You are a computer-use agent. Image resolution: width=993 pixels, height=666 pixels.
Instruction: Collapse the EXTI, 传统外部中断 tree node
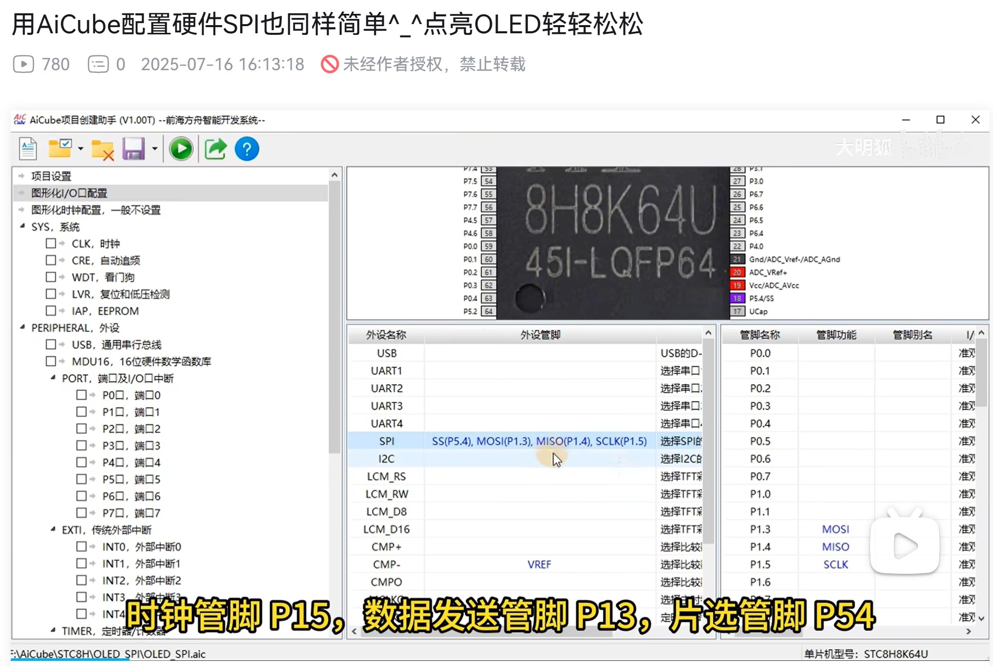[x=53, y=529]
